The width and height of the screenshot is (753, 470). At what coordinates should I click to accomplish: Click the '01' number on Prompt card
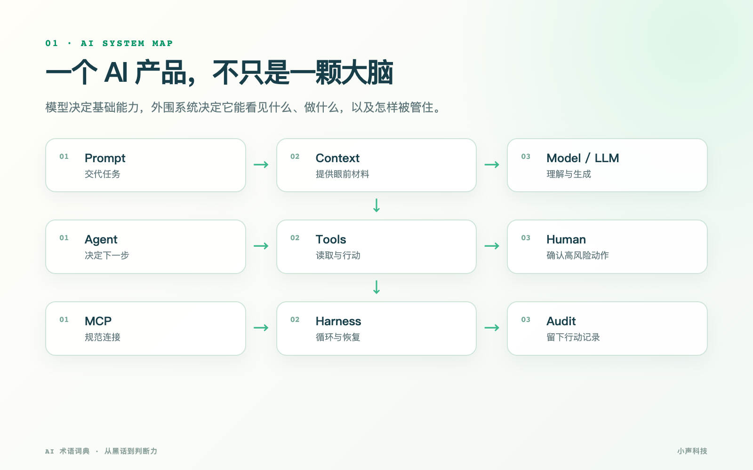pos(64,157)
